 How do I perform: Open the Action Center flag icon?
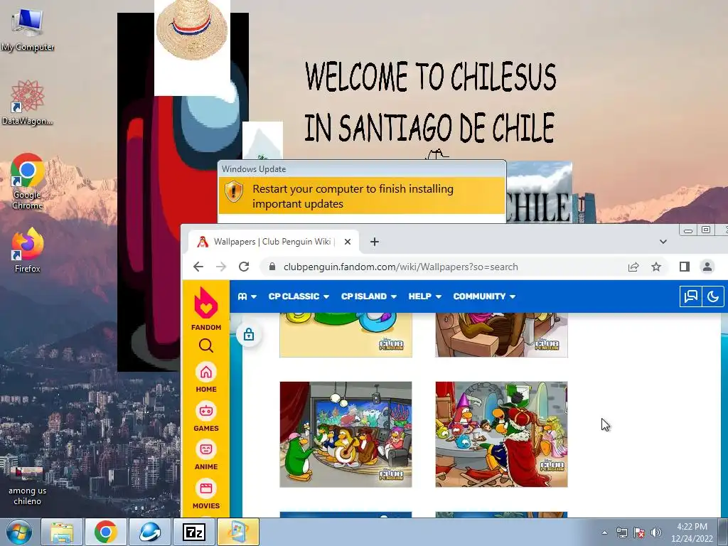tap(639, 532)
